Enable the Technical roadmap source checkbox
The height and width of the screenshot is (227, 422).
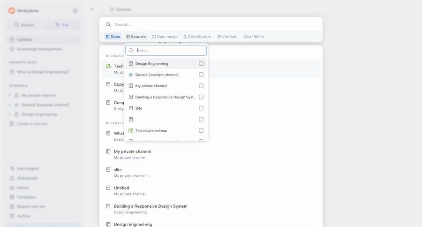coord(201,130)
